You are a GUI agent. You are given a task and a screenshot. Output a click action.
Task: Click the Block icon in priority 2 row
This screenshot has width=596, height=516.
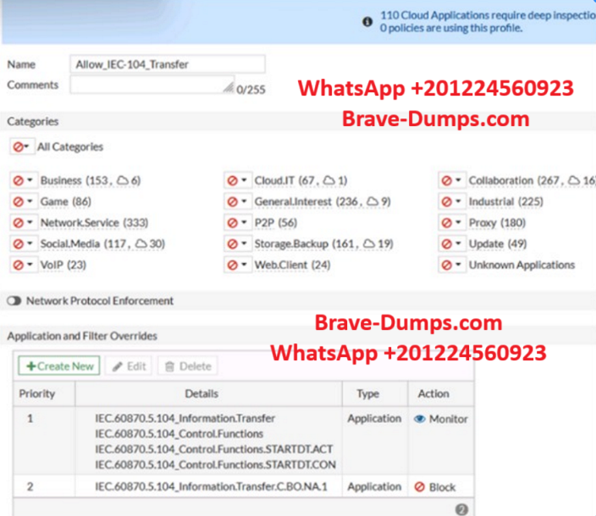(419, 487)
